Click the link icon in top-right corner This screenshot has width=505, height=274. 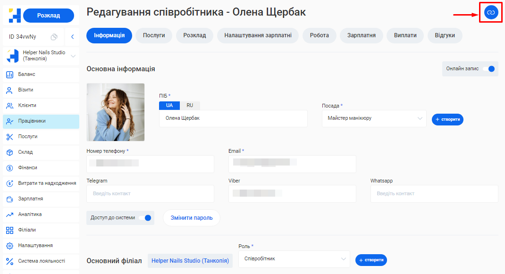(x=491, y=13)
